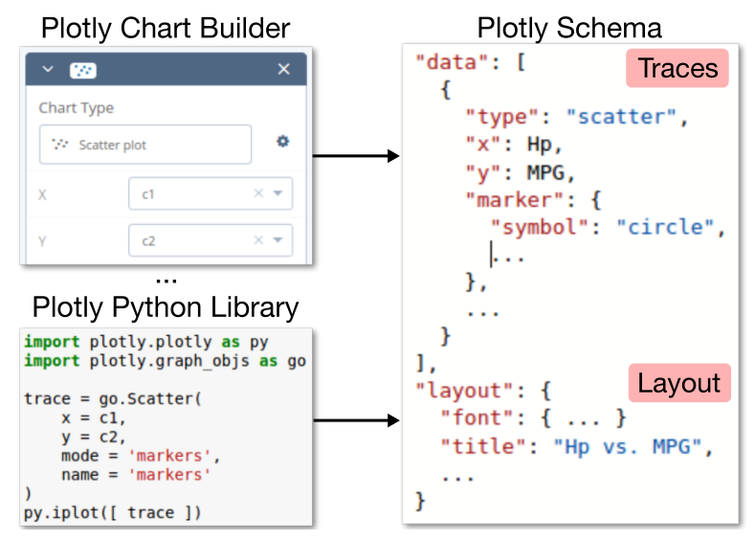Click the mode = 'markers' code line
Image resolution: width=755 pixels, height=542 pixels.
(141, 456)
